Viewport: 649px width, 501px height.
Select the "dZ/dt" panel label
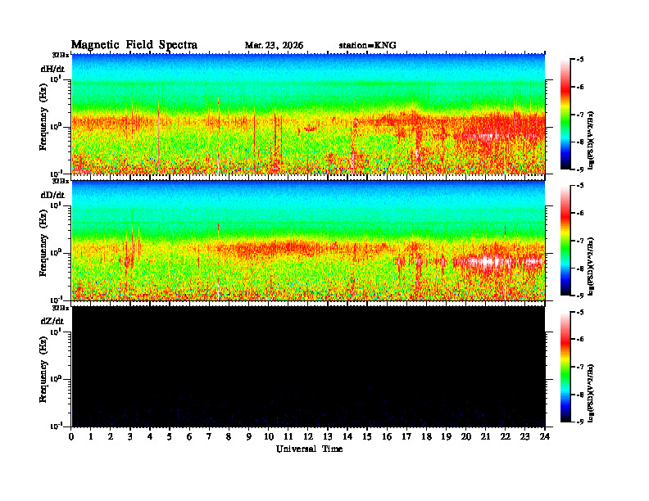(52, 321)
